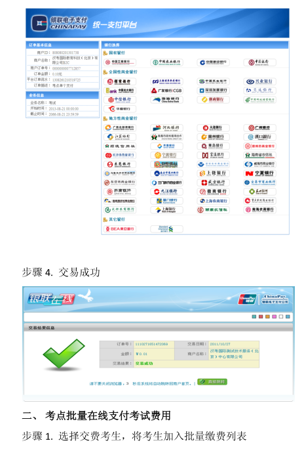Viewport: 306px width, 451px height.
Task: Choose China Minsheng Bank 中国民生银行 logo
Action: tap(213, 81)
